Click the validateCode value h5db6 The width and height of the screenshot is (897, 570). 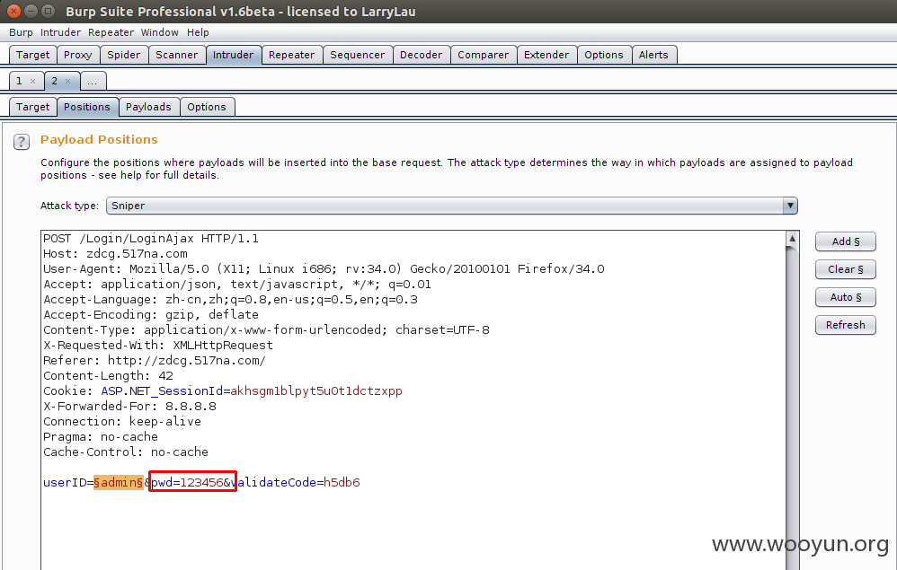point(342,483)
